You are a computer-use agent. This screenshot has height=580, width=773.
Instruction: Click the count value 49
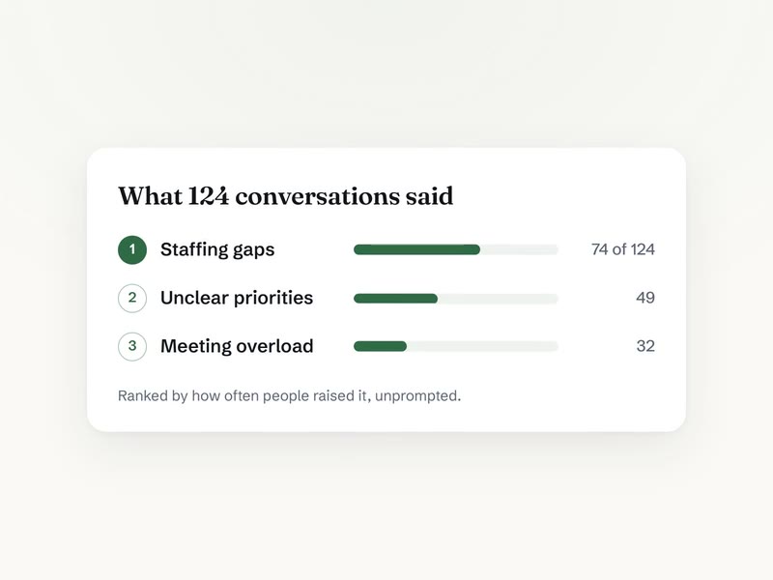(645, 298)
